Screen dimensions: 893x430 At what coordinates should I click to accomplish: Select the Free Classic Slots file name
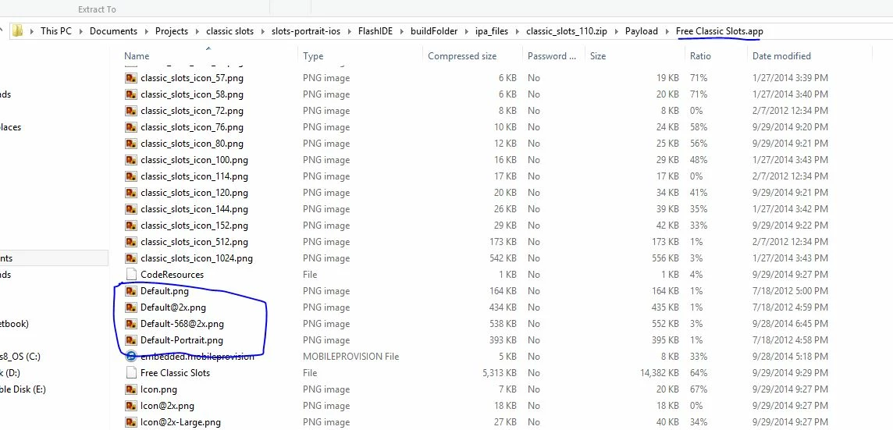(x=176, y=373)
